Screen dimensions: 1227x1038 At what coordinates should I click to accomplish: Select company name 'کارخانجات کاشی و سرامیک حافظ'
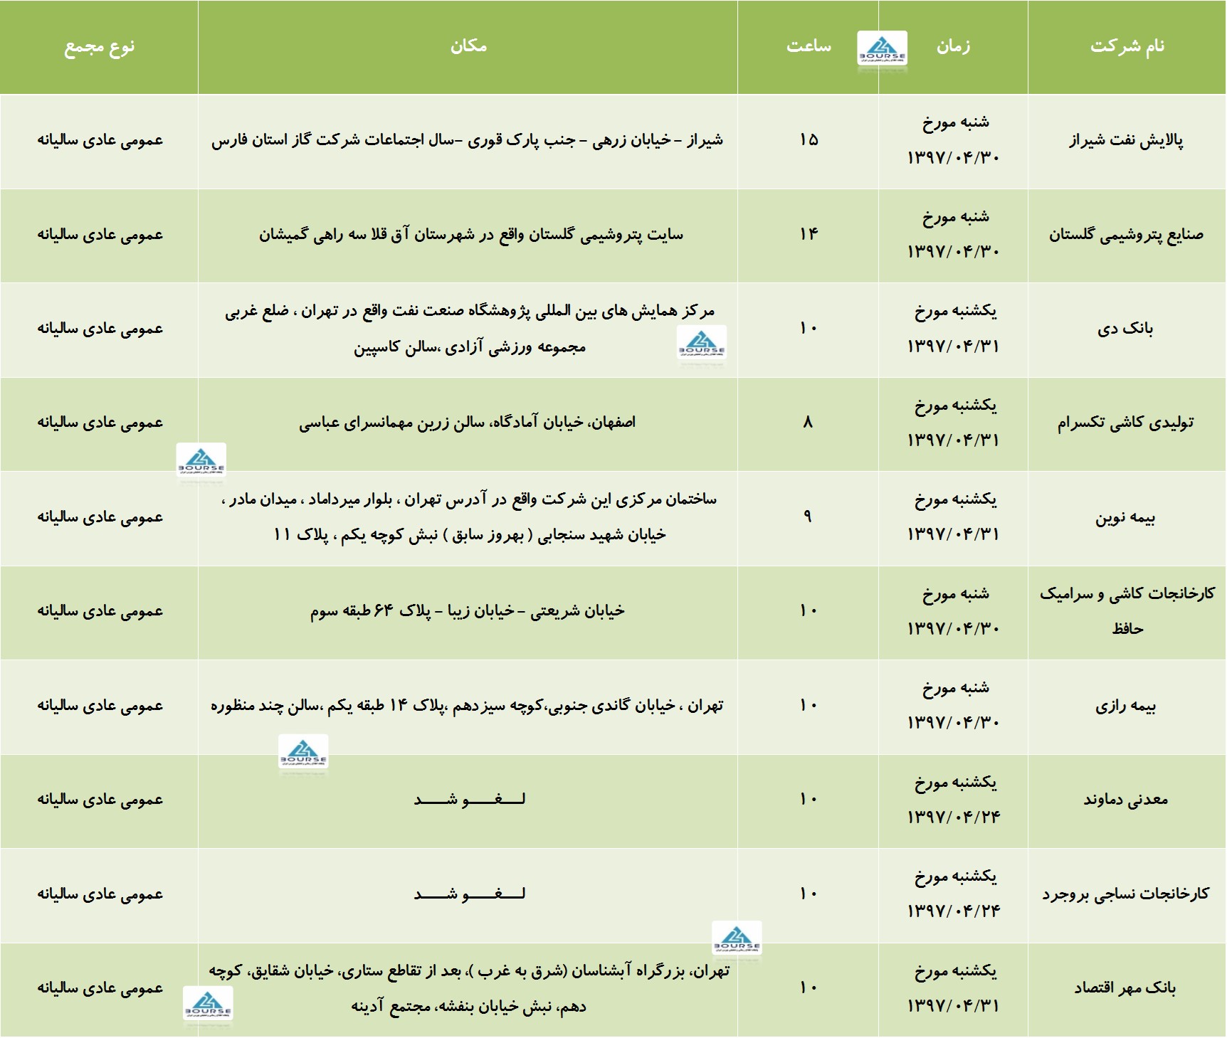pos(1127,611)
